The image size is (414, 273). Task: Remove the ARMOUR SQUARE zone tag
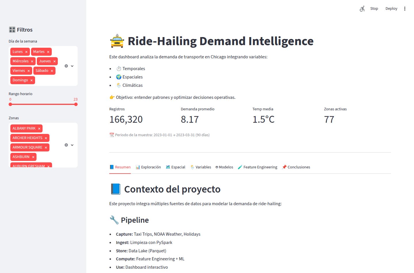[46, 148]
